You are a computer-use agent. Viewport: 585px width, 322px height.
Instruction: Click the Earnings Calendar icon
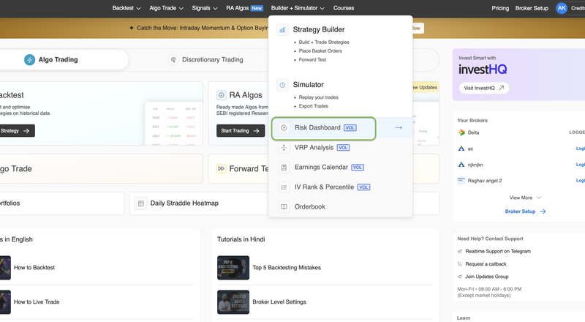[x=284, y=168]
